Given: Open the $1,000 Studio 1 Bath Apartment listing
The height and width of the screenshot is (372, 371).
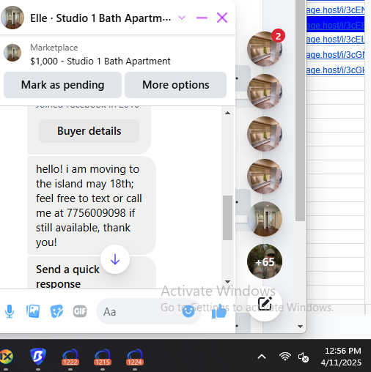Looking at the screenshot, I should point(100,61).
